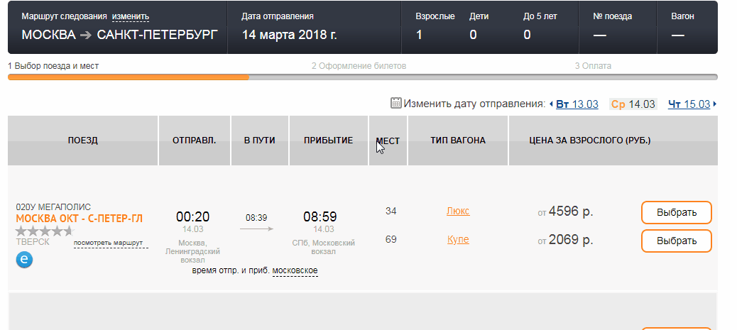Select Вт 13.03 departure date
Image resolution: width=737 pixels, height=330 pixels.
point(577,104)
